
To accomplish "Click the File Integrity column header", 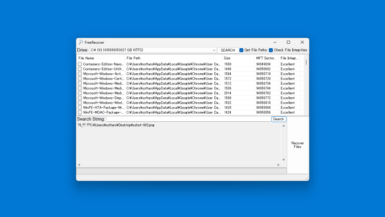I will pyautogui.click(x=289, y=58).
